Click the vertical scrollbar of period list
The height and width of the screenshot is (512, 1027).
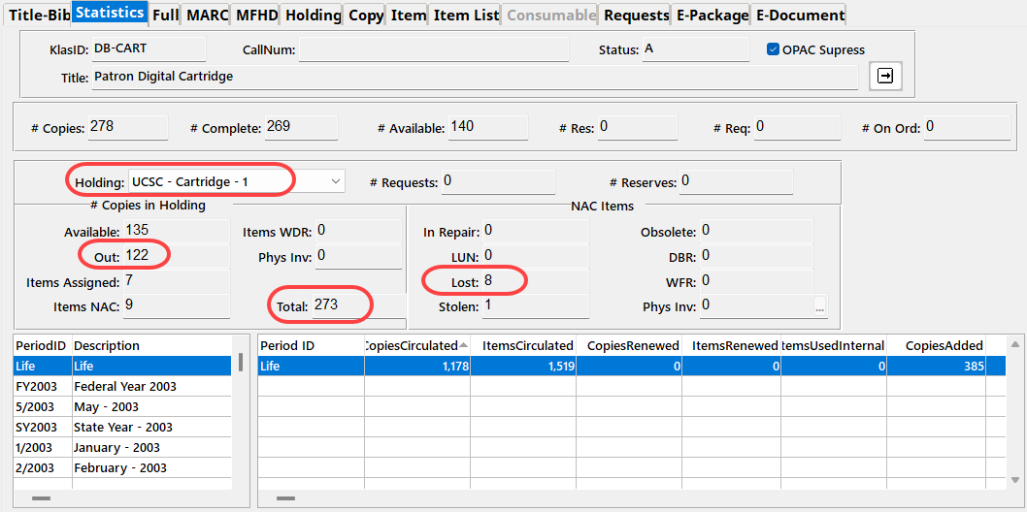pos(241,364)
